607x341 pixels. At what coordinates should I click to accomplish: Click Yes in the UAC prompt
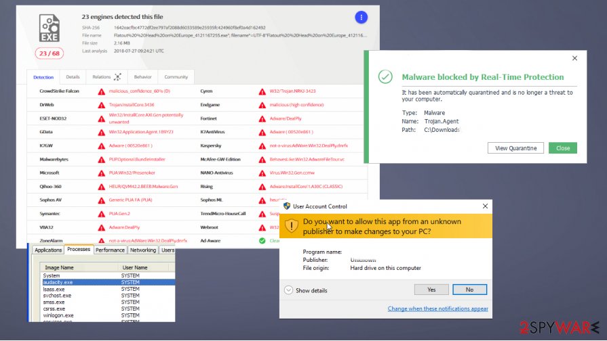click(431, 290)
